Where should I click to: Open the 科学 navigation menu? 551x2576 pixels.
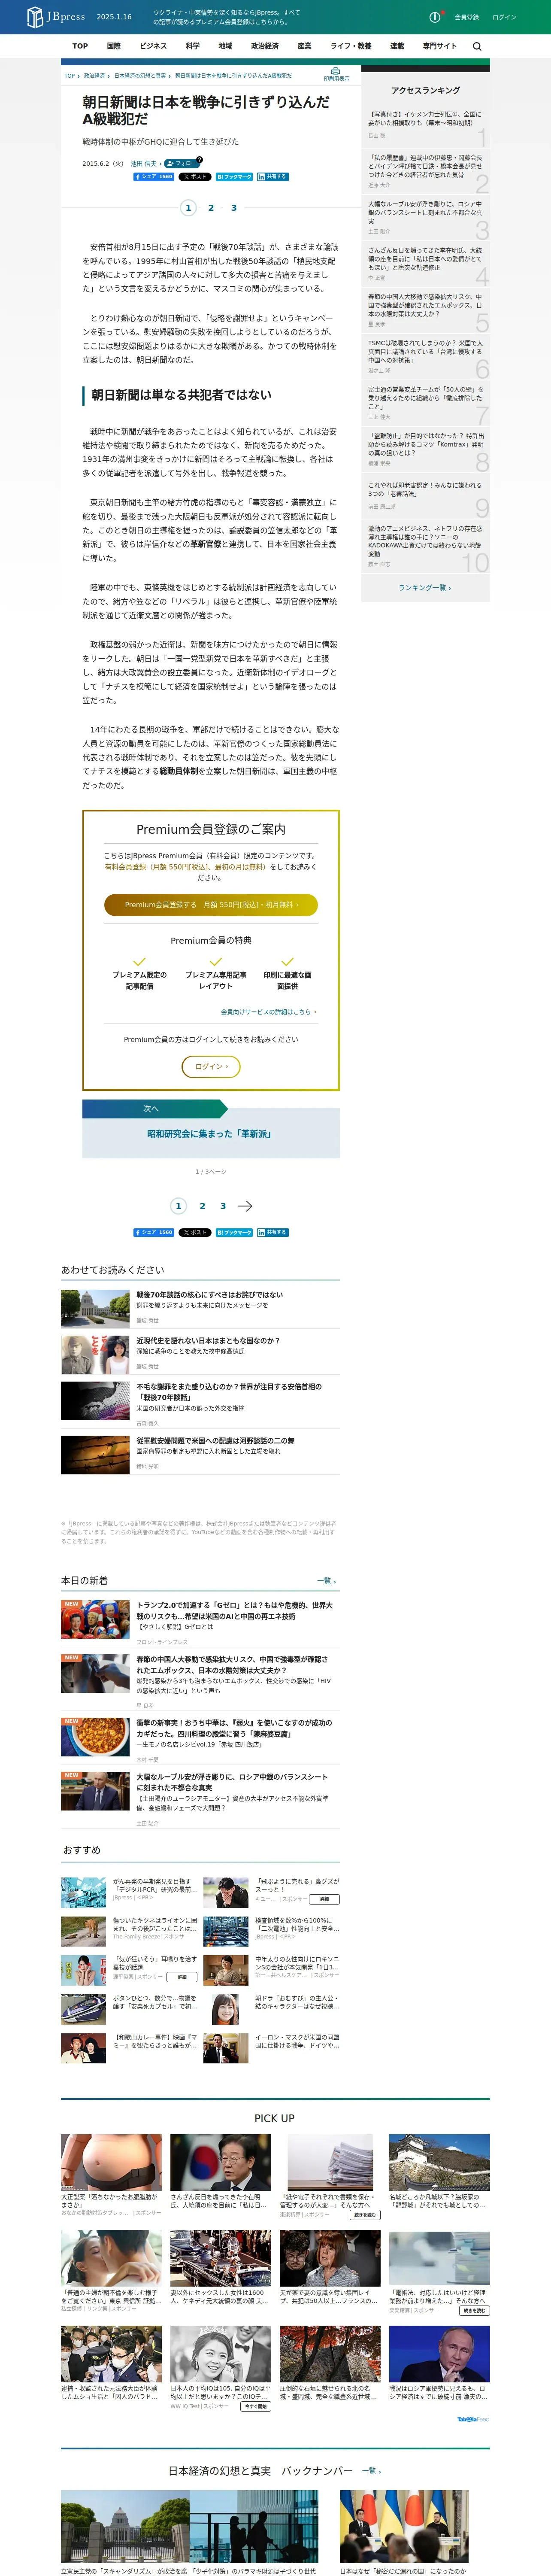click(193, 46)
